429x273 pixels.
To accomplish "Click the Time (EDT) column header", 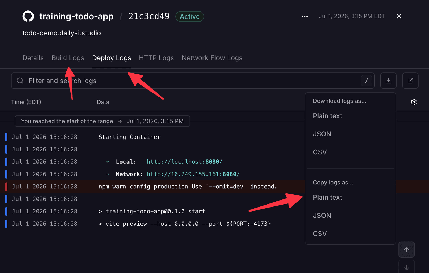I will click(x=26, y=102).
